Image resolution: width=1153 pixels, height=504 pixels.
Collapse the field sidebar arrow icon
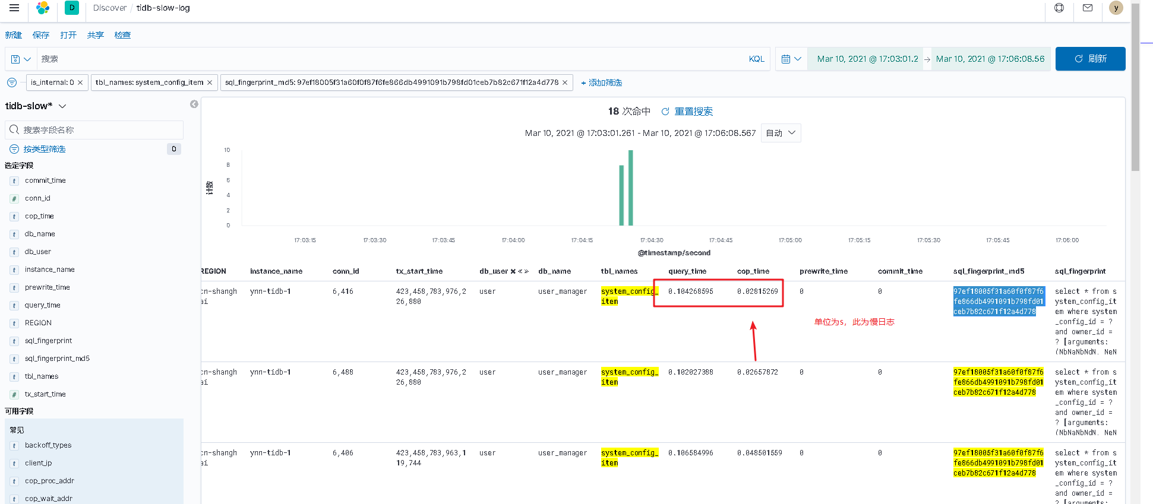(x=194, y=104)
